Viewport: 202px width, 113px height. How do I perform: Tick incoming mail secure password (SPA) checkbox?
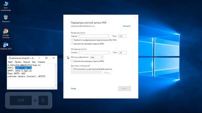click(x=72, y=44)
